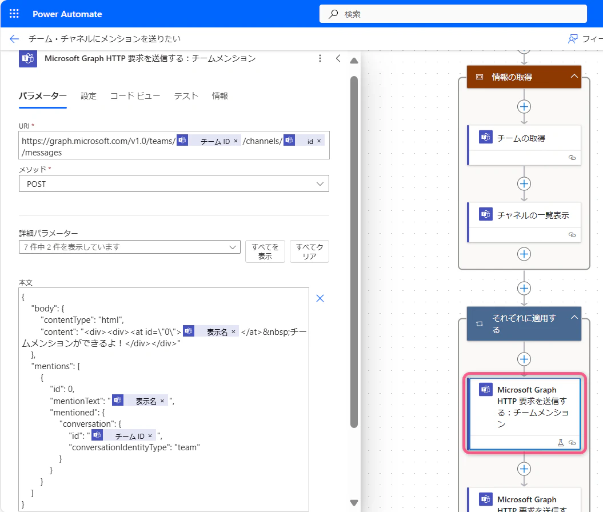Click into the 検索 search box
Screen dimensions: 603x512
(453, 14)
